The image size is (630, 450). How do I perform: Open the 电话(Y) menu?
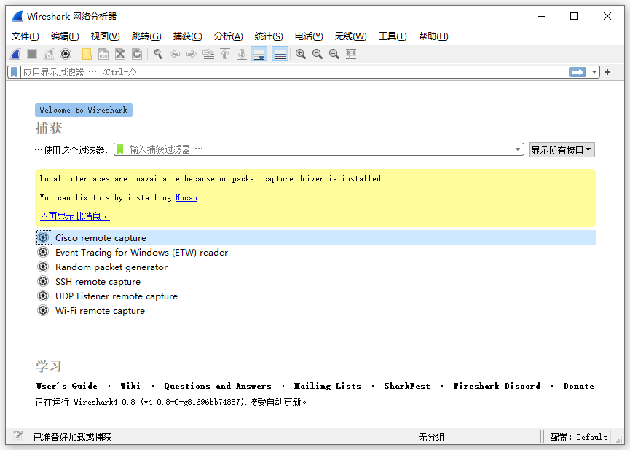(x=309, y=36)
